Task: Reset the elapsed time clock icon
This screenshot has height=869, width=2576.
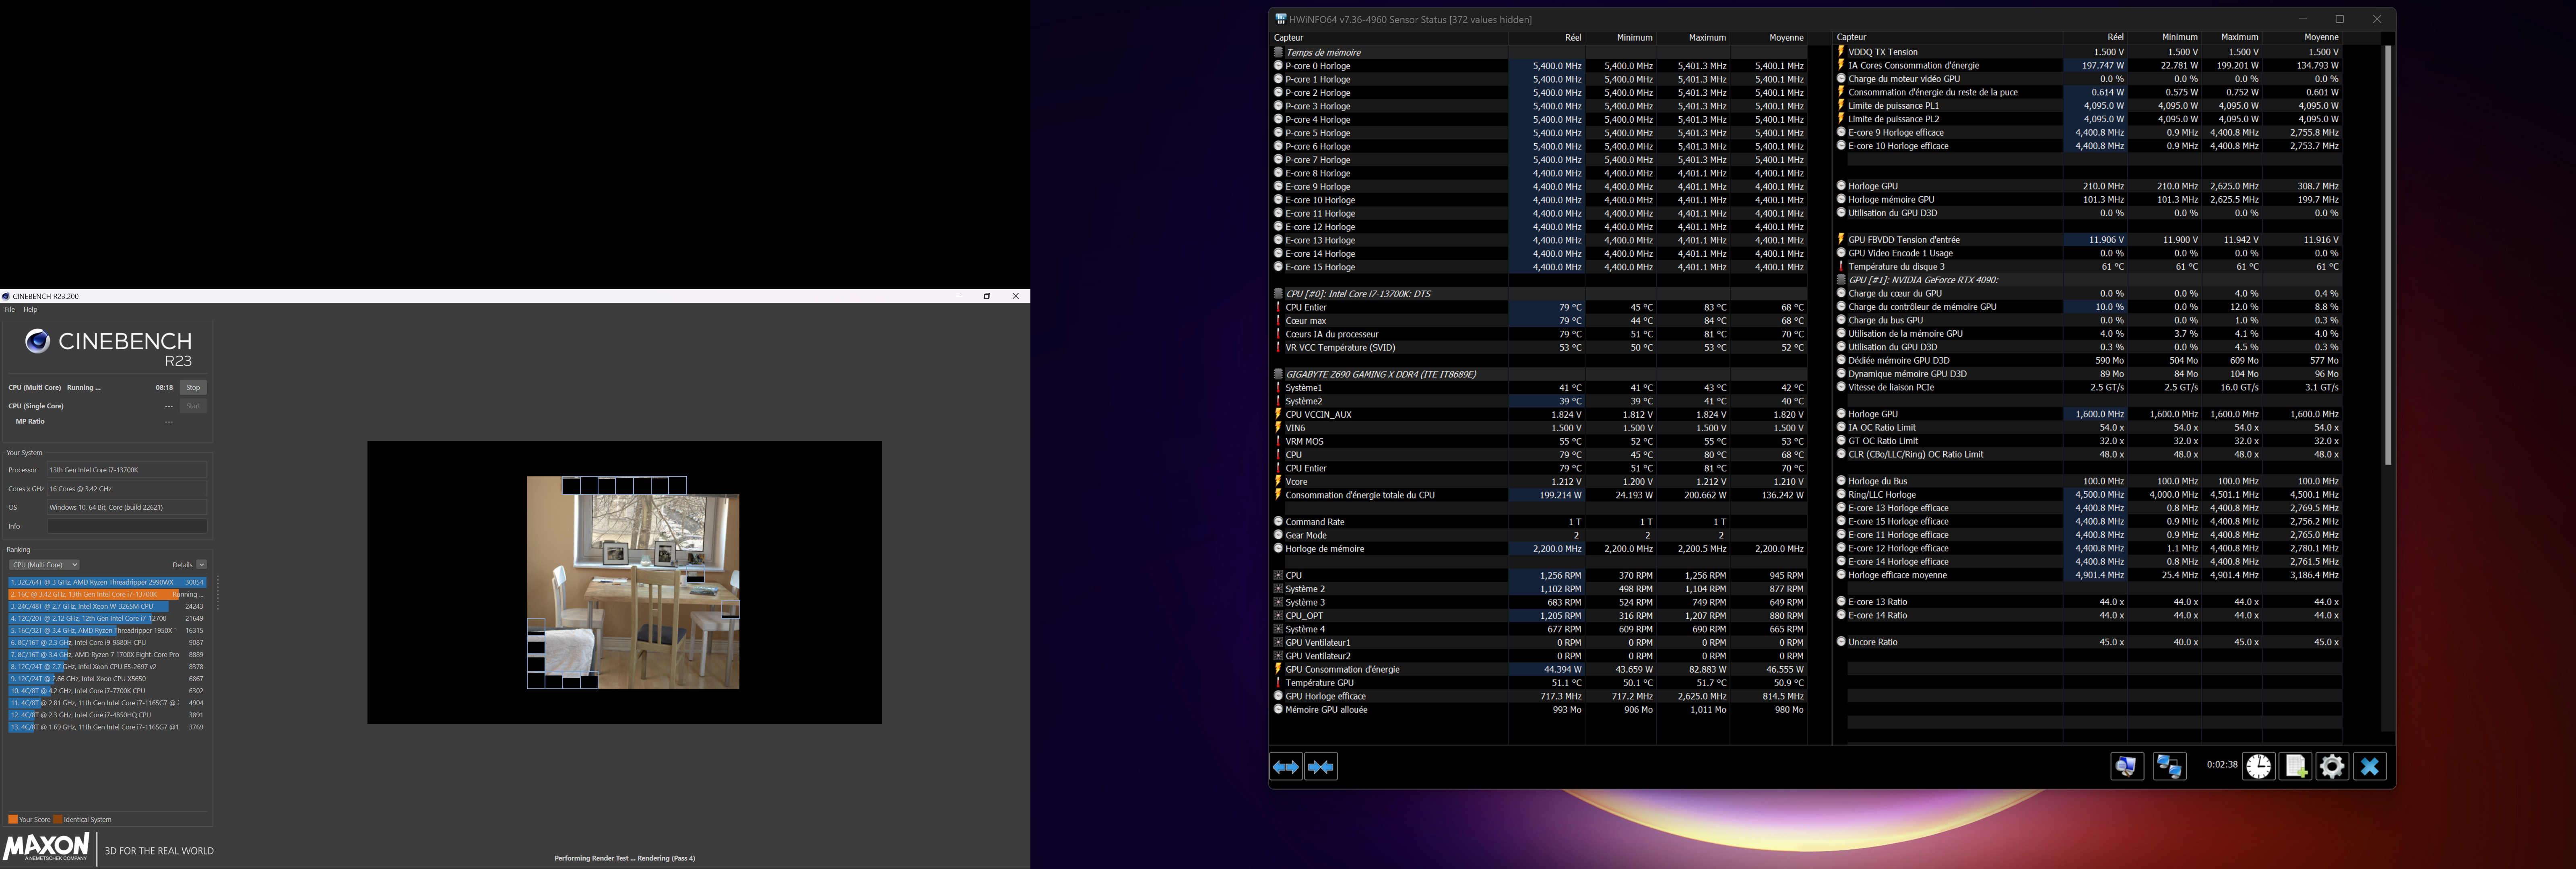Action: pos(2258,767)
